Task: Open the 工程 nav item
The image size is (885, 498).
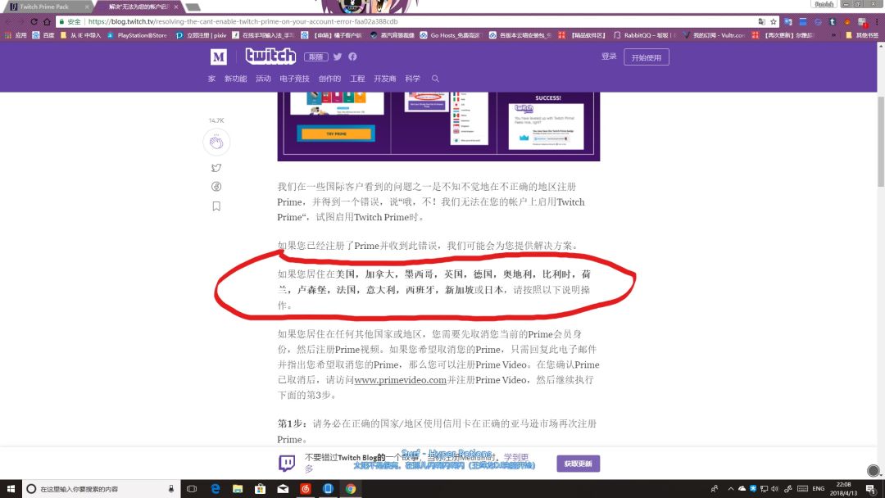Action: coord(357,79)
